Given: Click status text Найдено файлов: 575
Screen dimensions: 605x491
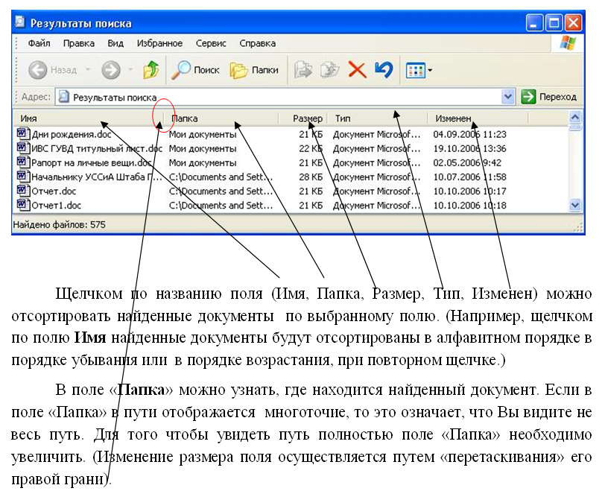Looking at the screenshot, I should pyautogui.click(x=59, y=224).
